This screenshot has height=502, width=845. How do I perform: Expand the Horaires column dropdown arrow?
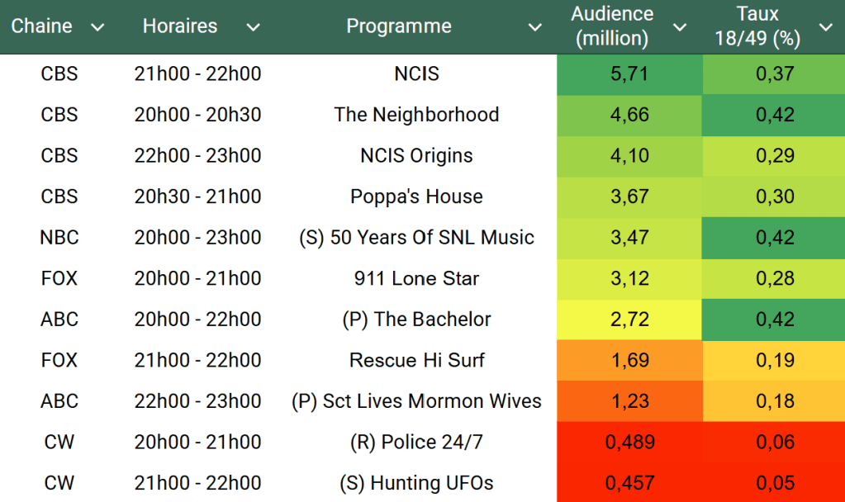point(253,27)
